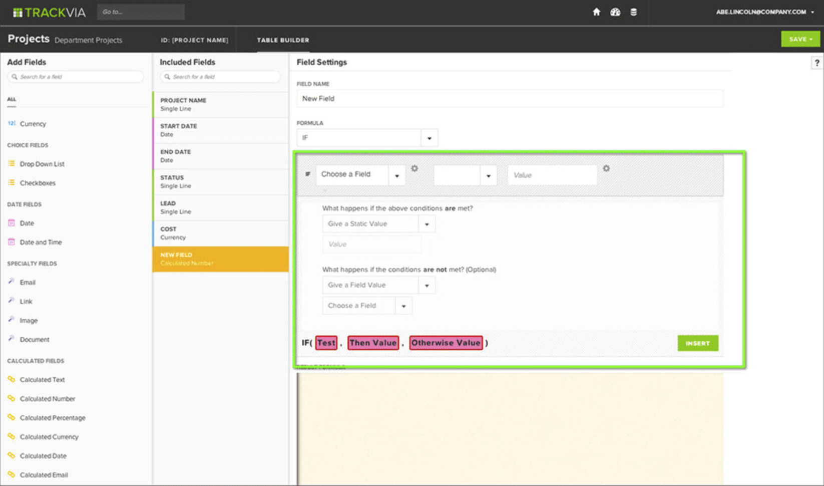
Task: Open condition settings via the gear icon
Action: 415,169
